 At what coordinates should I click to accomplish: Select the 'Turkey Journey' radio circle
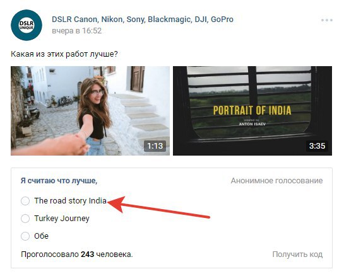coord(25,219)
